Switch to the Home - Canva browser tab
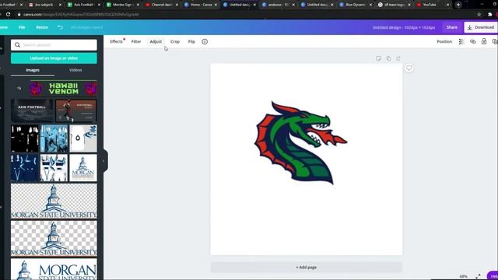The image size is (498, 280). tap(201, 5)
